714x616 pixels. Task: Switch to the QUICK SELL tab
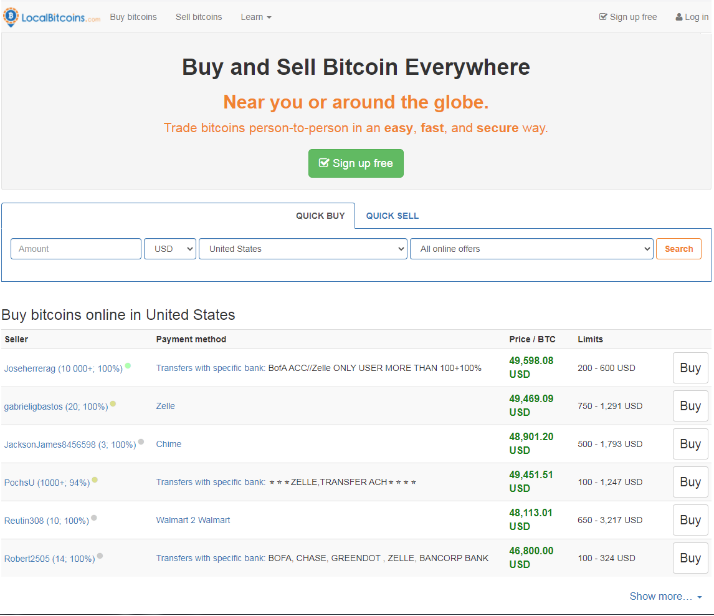point(392,216)
